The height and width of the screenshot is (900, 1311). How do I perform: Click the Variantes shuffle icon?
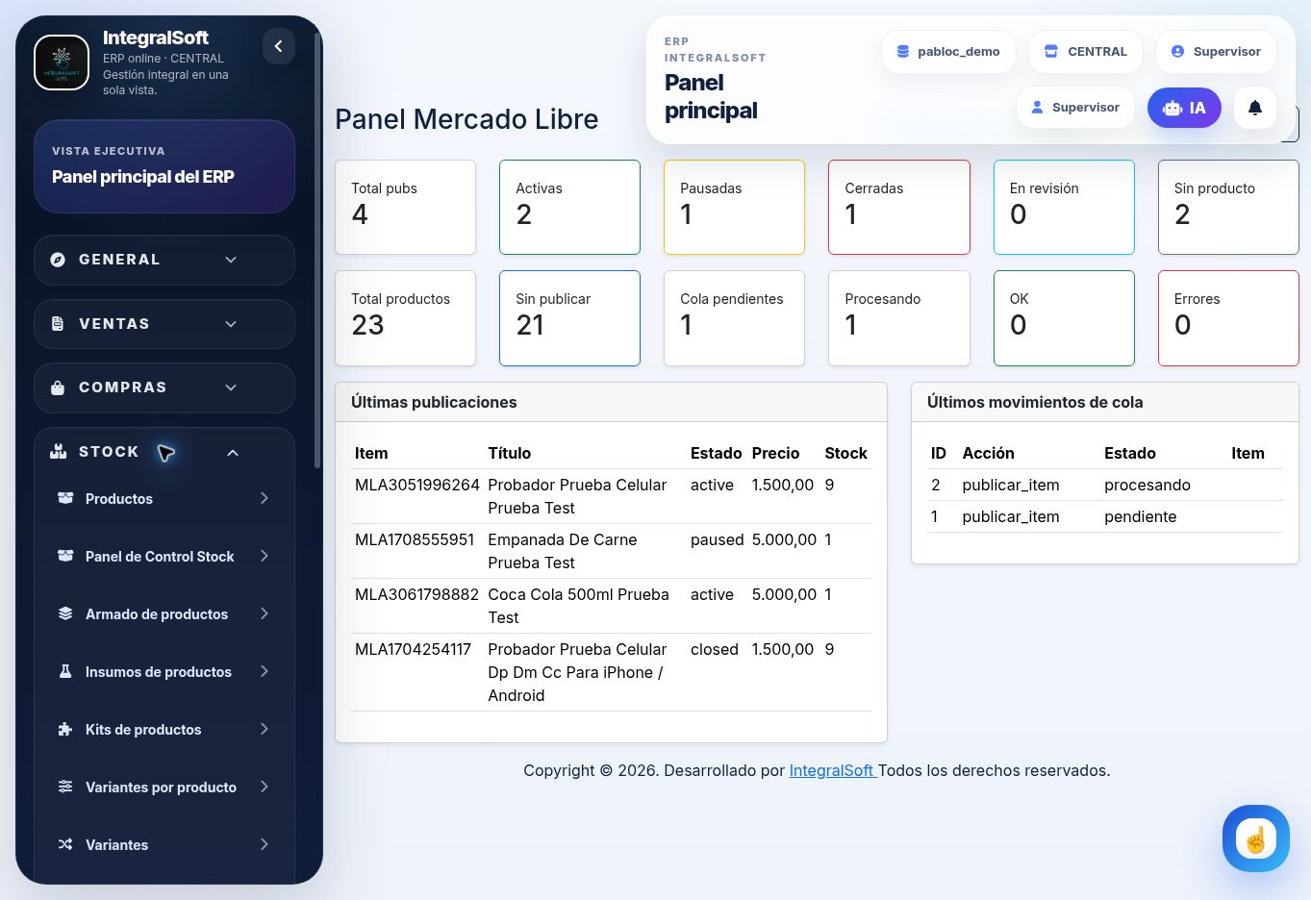(65, 844)
